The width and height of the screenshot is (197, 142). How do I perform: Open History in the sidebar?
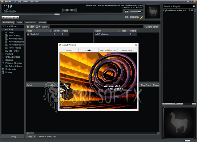point(9,72)
